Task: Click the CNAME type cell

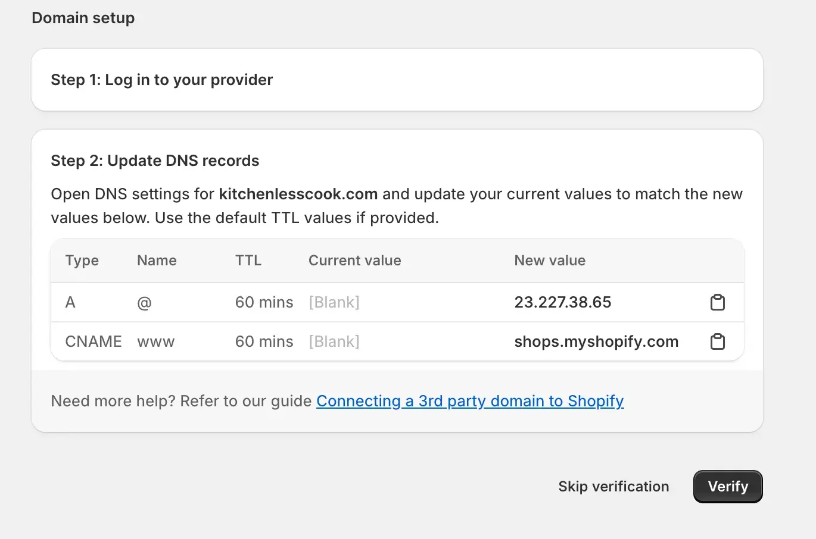Action: pos(93,341)
